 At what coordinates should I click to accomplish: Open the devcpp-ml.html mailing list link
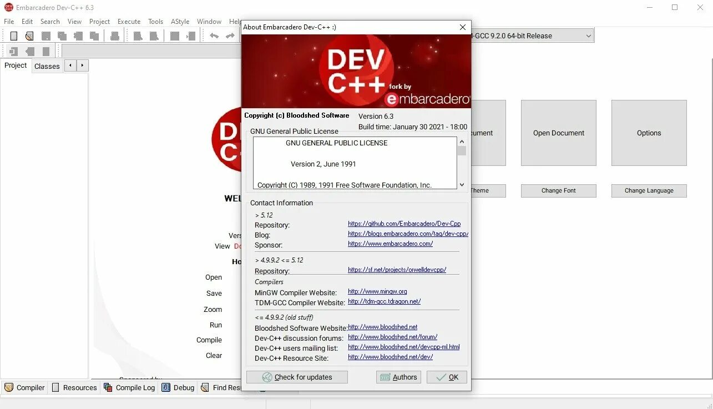pyautogui.click(x=403, y=347)
